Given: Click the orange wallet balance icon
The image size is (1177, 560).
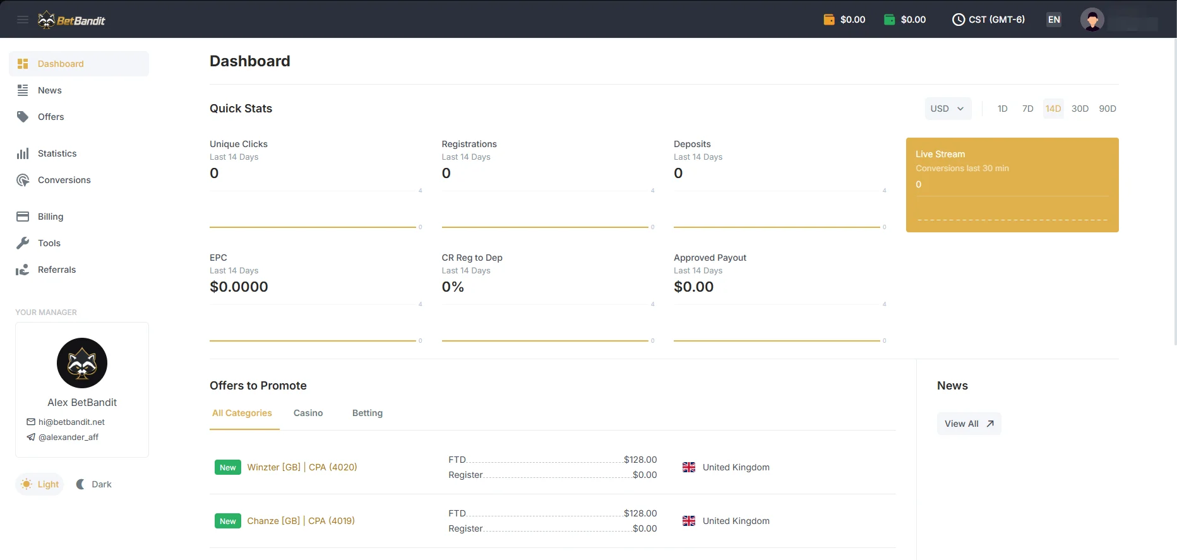Looking at the screenshot, I should [829, 20].
